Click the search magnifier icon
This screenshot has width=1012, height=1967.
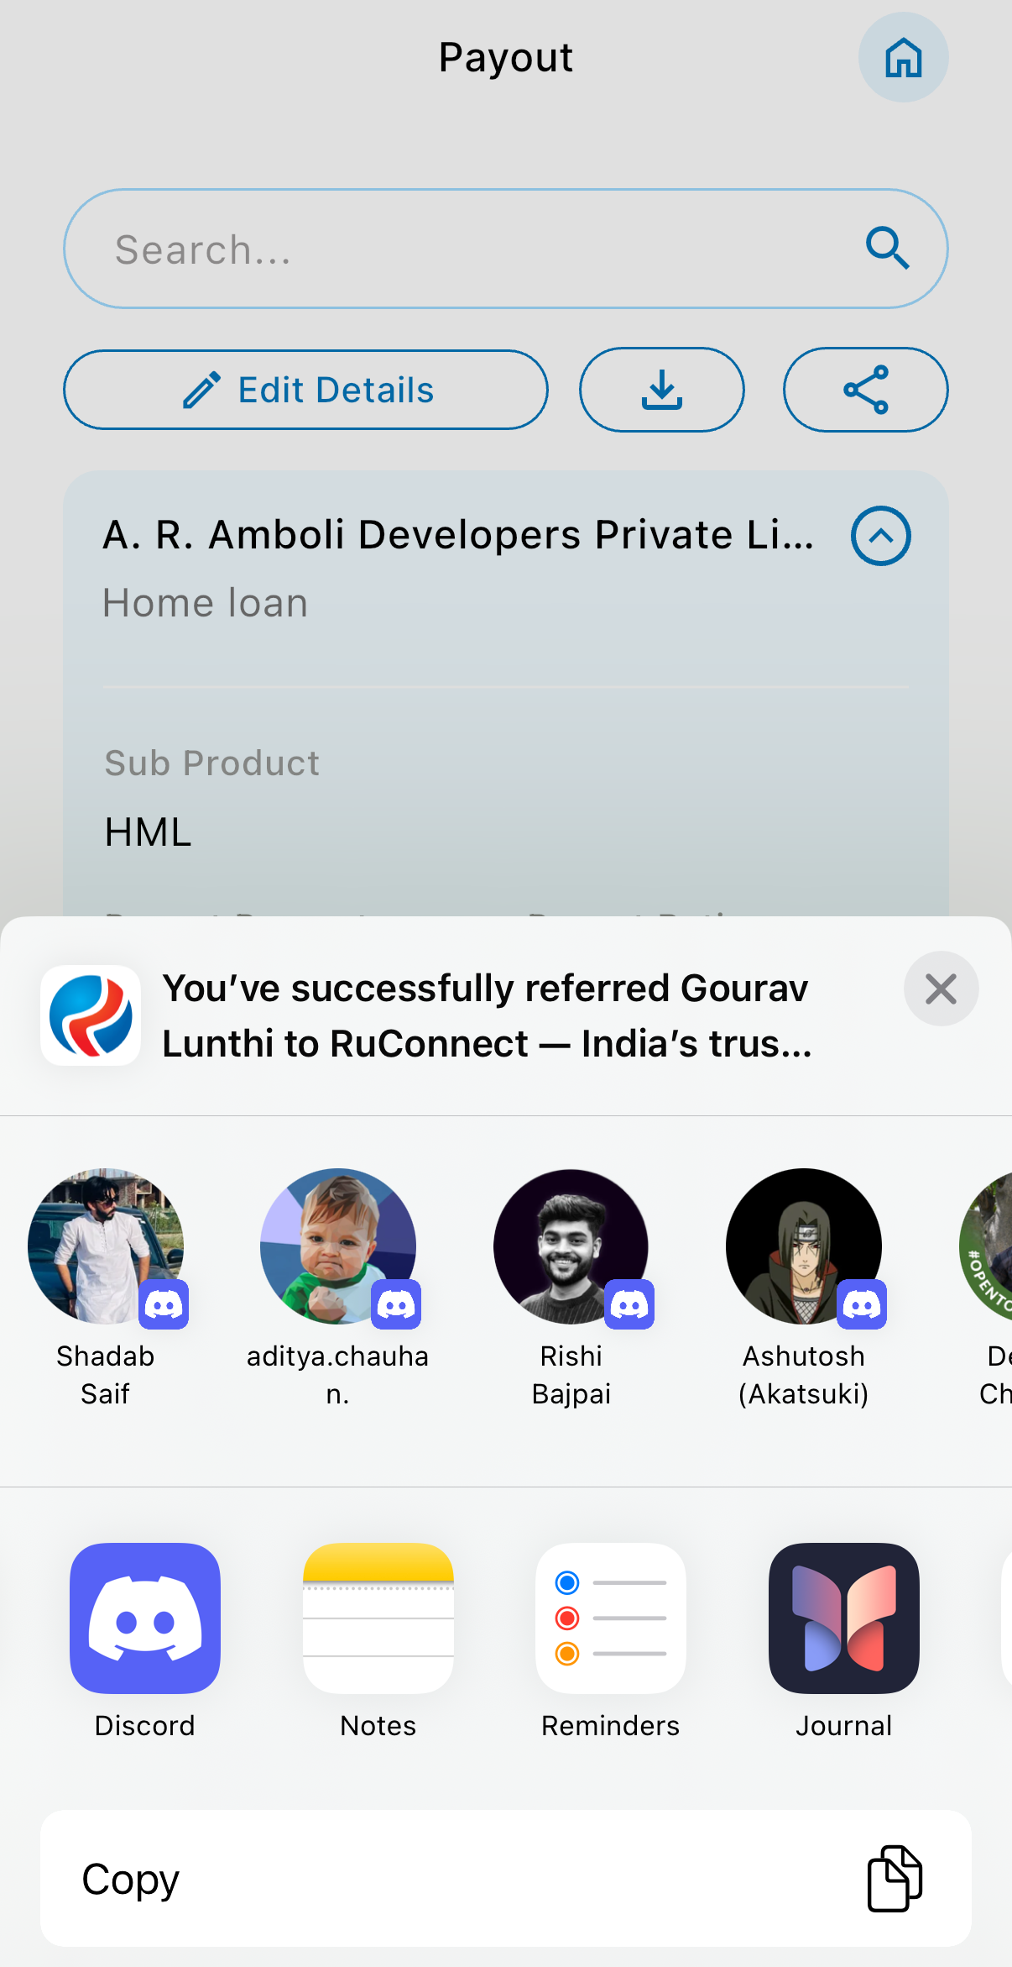887,248
